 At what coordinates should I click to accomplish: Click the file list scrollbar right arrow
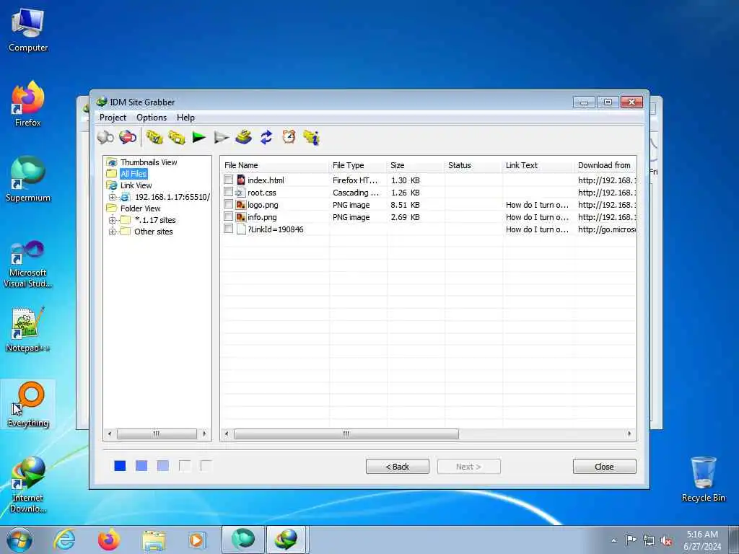coord(629,434)
